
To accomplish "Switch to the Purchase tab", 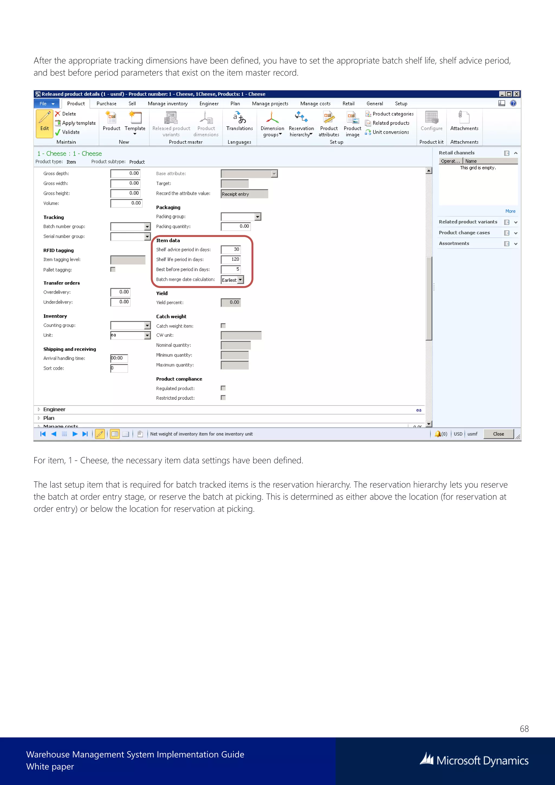I will point(106,104).
